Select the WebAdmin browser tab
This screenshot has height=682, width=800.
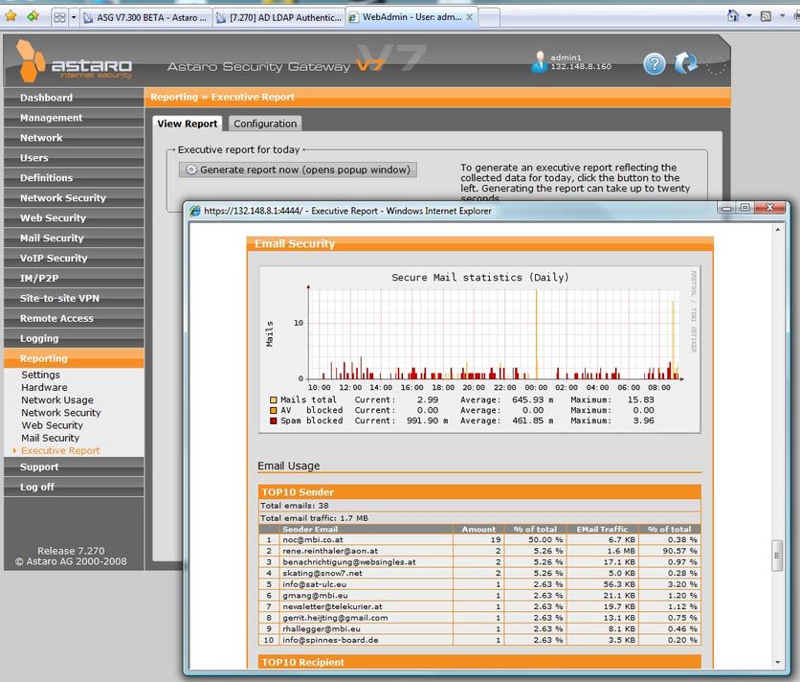tap(406, 17)
